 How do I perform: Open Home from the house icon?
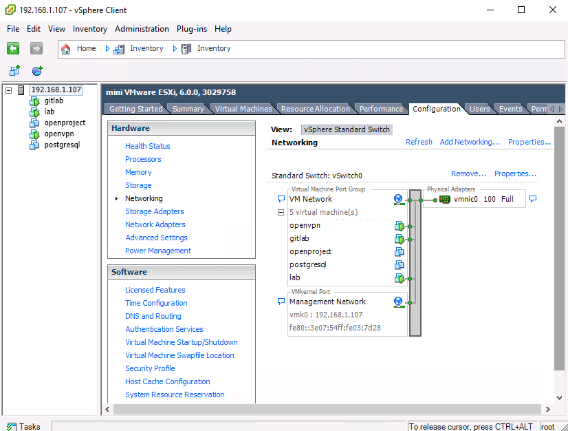pos(65,49)
